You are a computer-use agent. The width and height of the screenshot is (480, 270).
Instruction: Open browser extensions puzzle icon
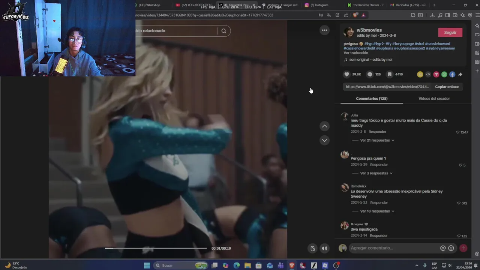coord(413,15)
